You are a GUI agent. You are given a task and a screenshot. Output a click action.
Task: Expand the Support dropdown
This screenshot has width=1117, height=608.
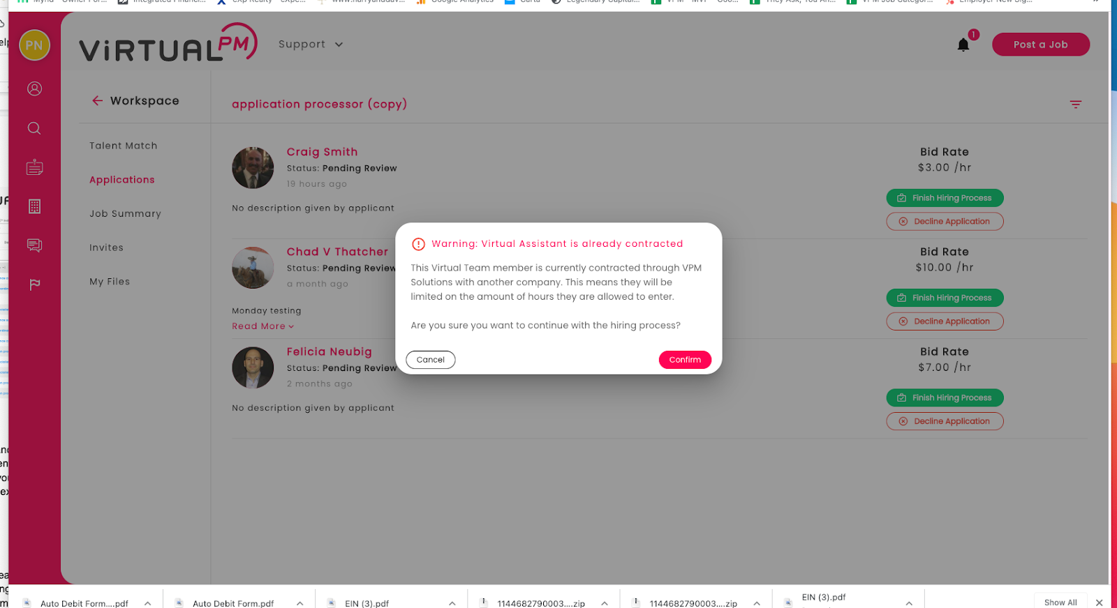[311, 44]
